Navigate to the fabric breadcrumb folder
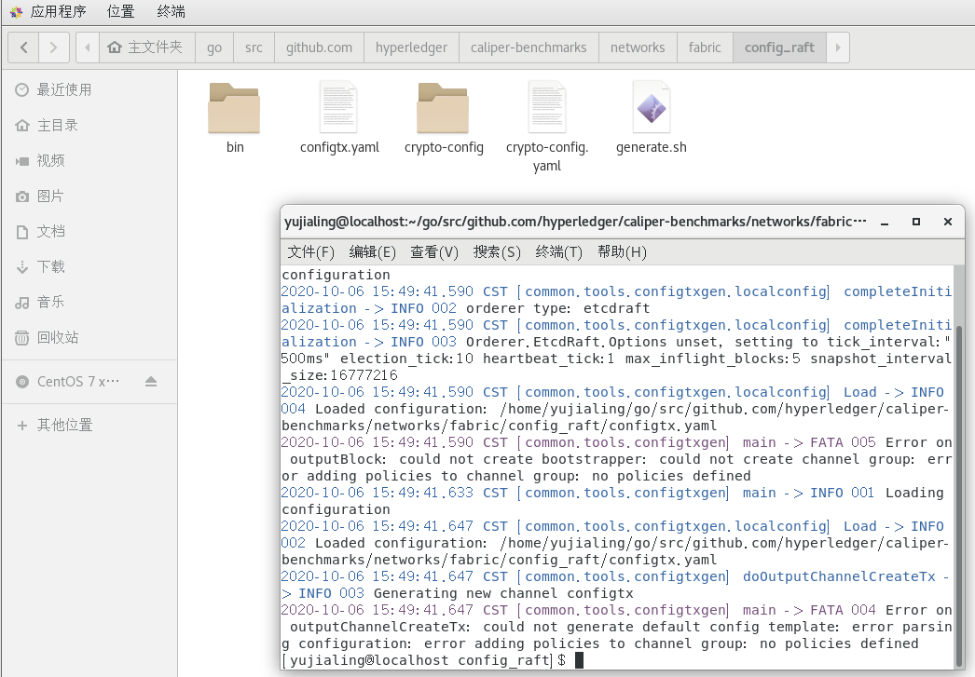This screenshot has width=975, height=677. (705, 47)
